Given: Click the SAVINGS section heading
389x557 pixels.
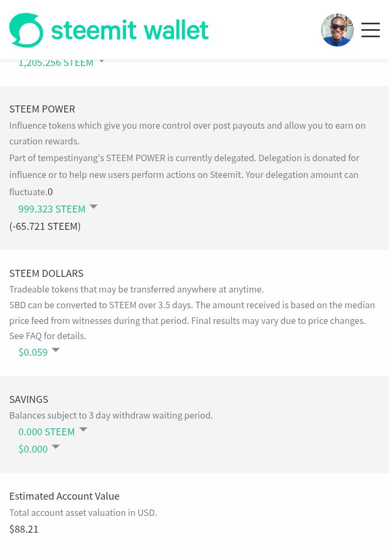Looking at the screenshot, I should click(29, 399).
